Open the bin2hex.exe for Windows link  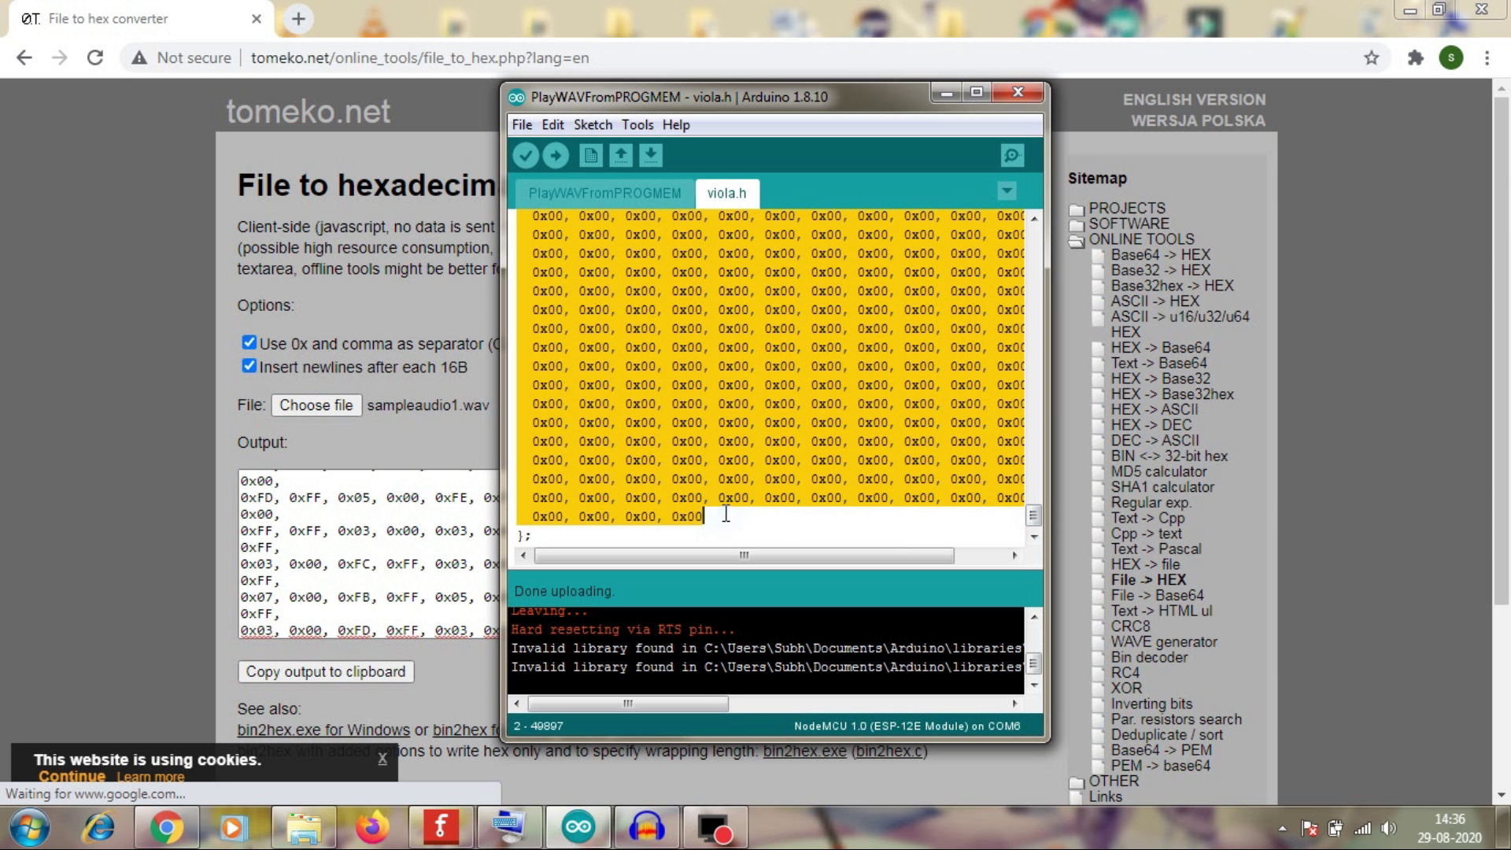pos(323,730)
